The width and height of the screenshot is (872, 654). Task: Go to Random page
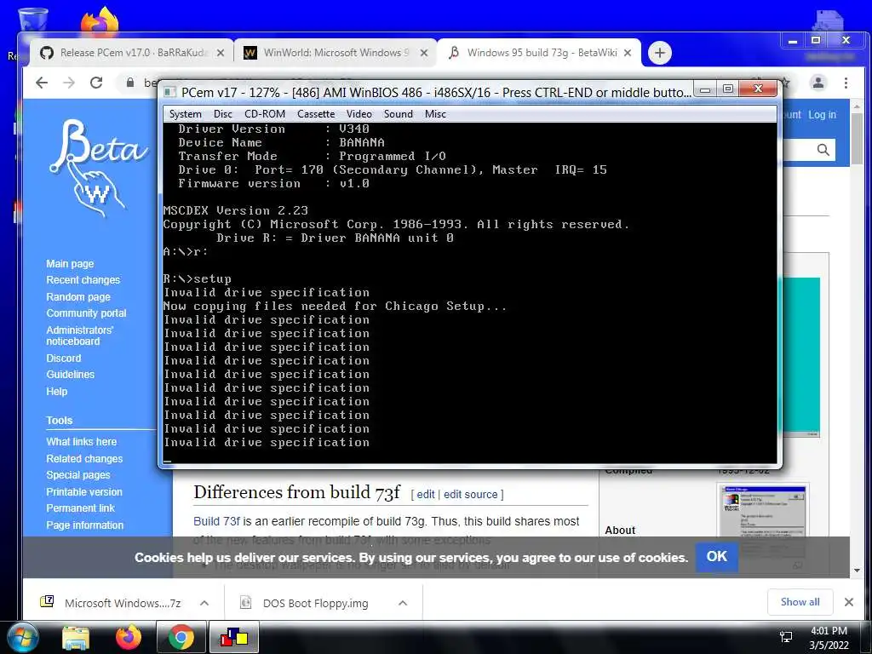[78, 296]
